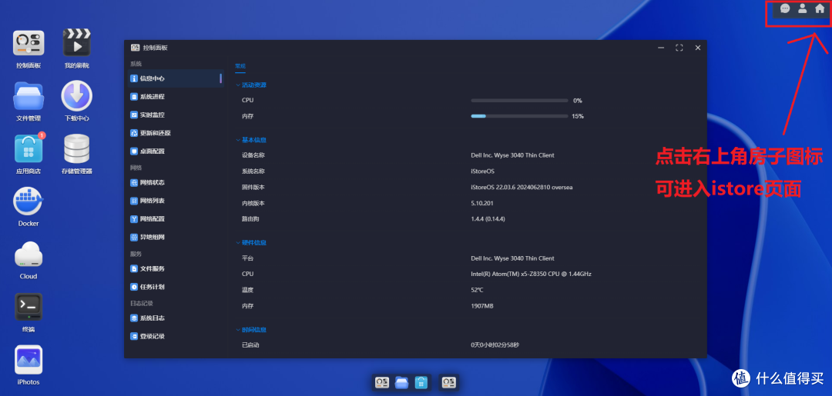Open the Docker desktop icon
This screenshot has width=832, height=396.
[x=29, y=201]
